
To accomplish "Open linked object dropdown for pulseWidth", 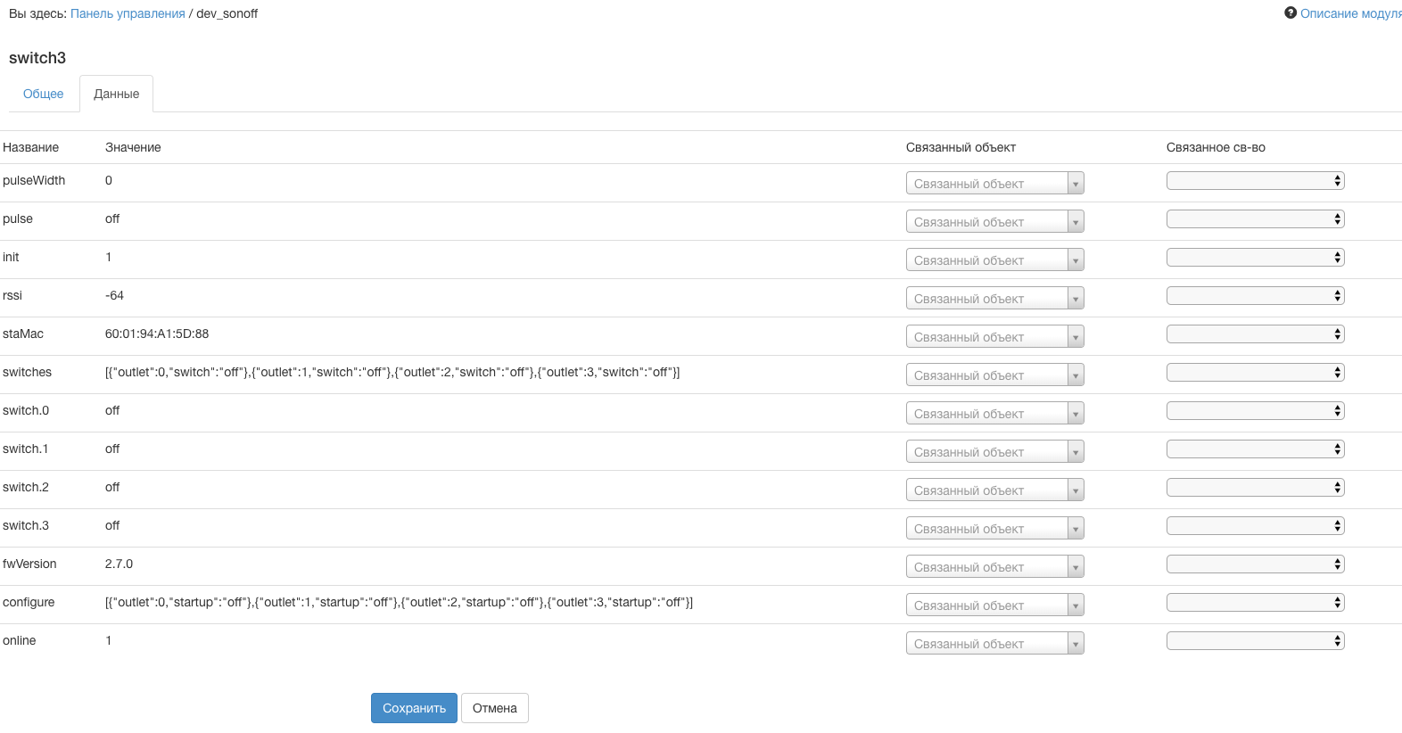I will point(1076,184).
